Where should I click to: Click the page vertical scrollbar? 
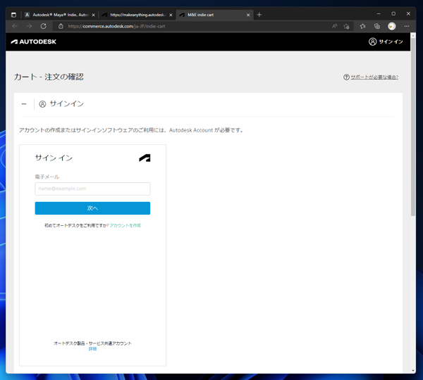[412, 127]
